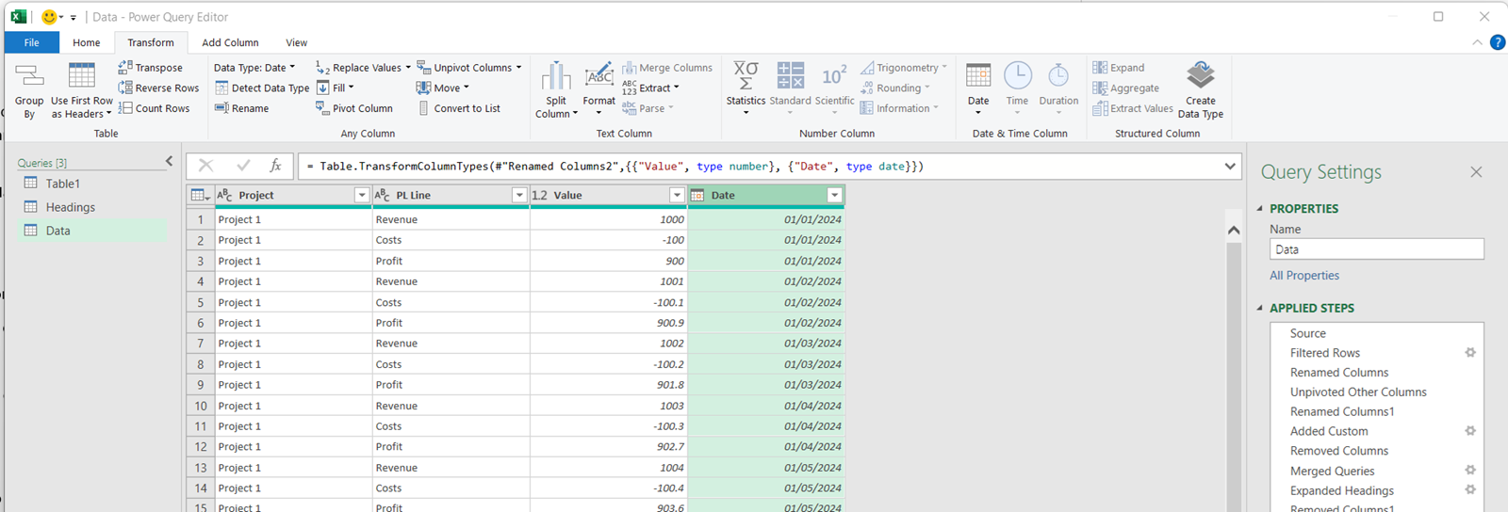Click the query Name input field
Image resolution: width=1508 pixels, height=512 pixels.
click(1376, 249)
